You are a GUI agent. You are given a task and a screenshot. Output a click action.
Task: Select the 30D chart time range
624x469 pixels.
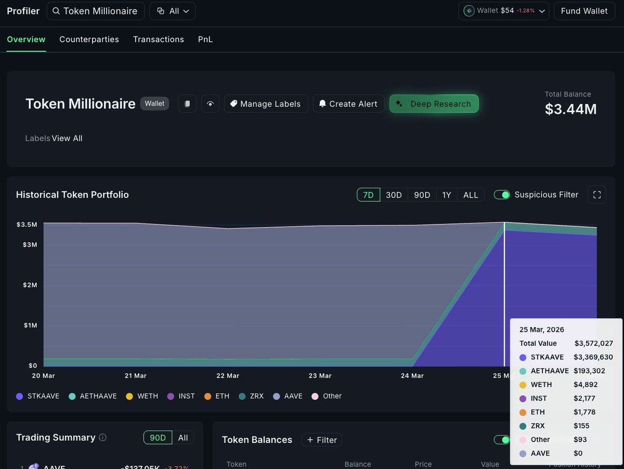(x=394, y=195)
